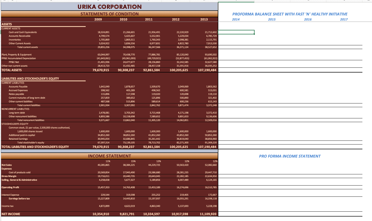
Task: Click the 2017 proforma year header cell
Action: pos(344,19)
